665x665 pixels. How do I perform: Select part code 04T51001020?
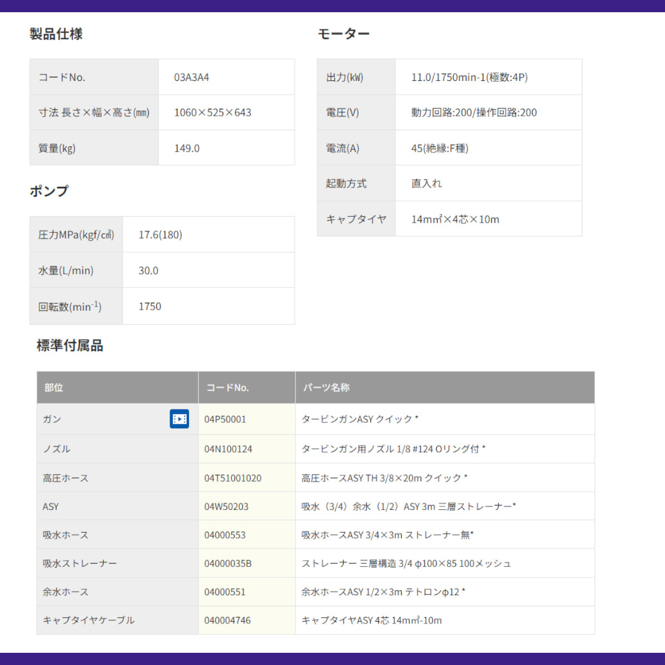pos(233,478)
